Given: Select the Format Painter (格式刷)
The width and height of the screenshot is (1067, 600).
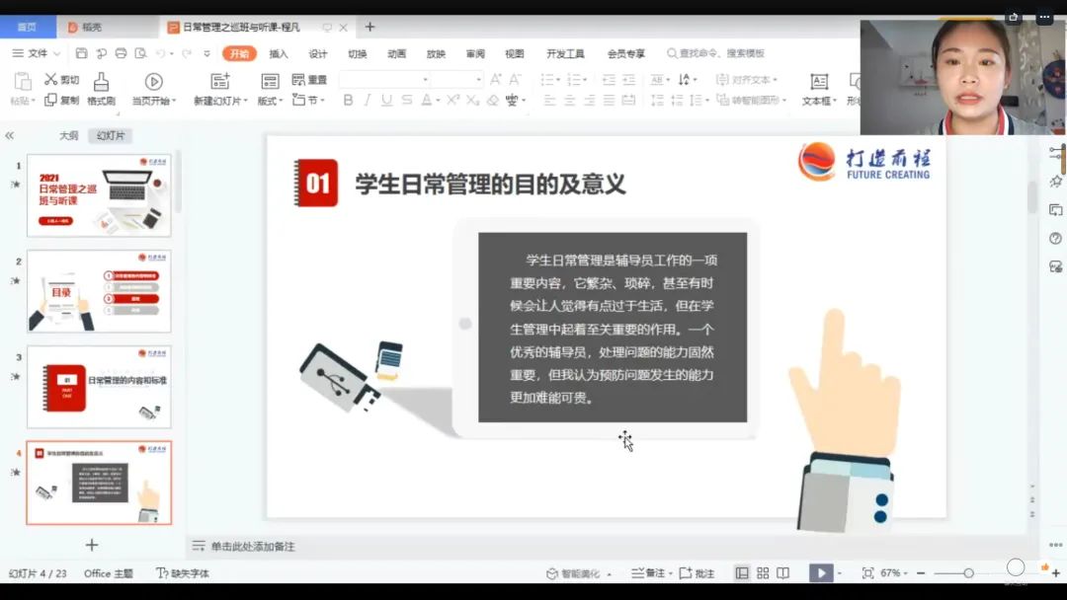Looking at the screenshot, I should pyautogui.click(x=101, y=89).
